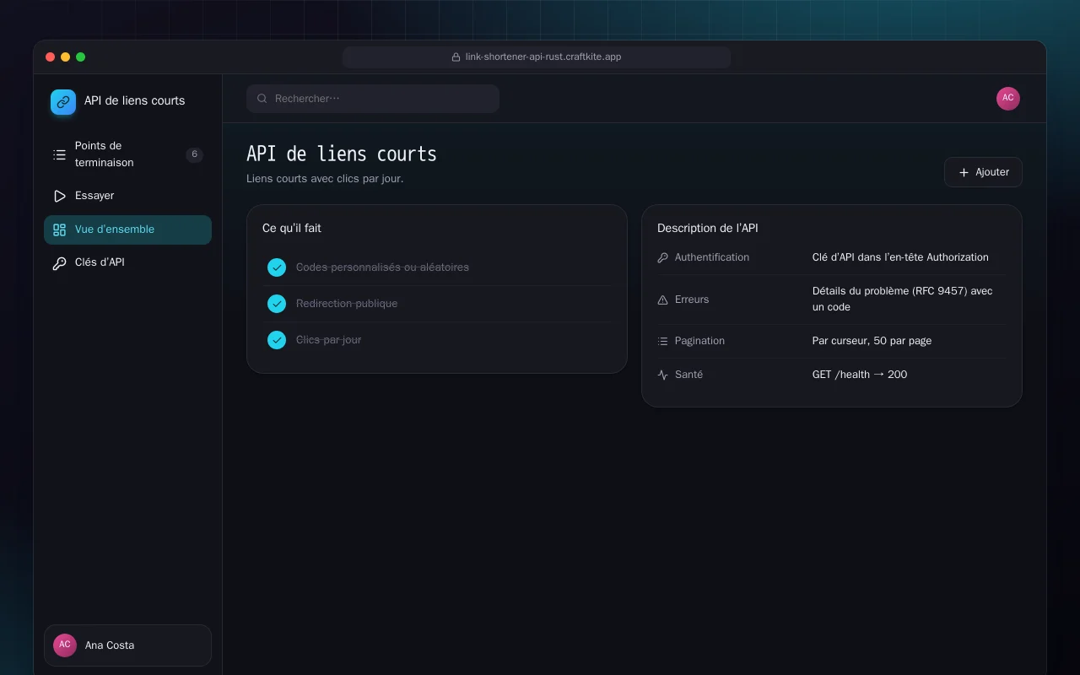Click the Description de l'API card title
The width and height of the screenshot is (1080, 675).
tap(708, 229)
